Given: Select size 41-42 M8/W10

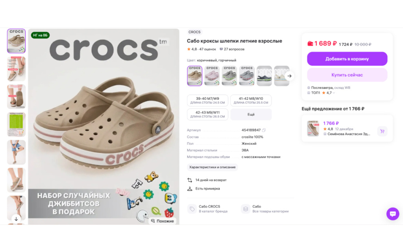Looking at the screenshot, I should (x=251, y=100).
